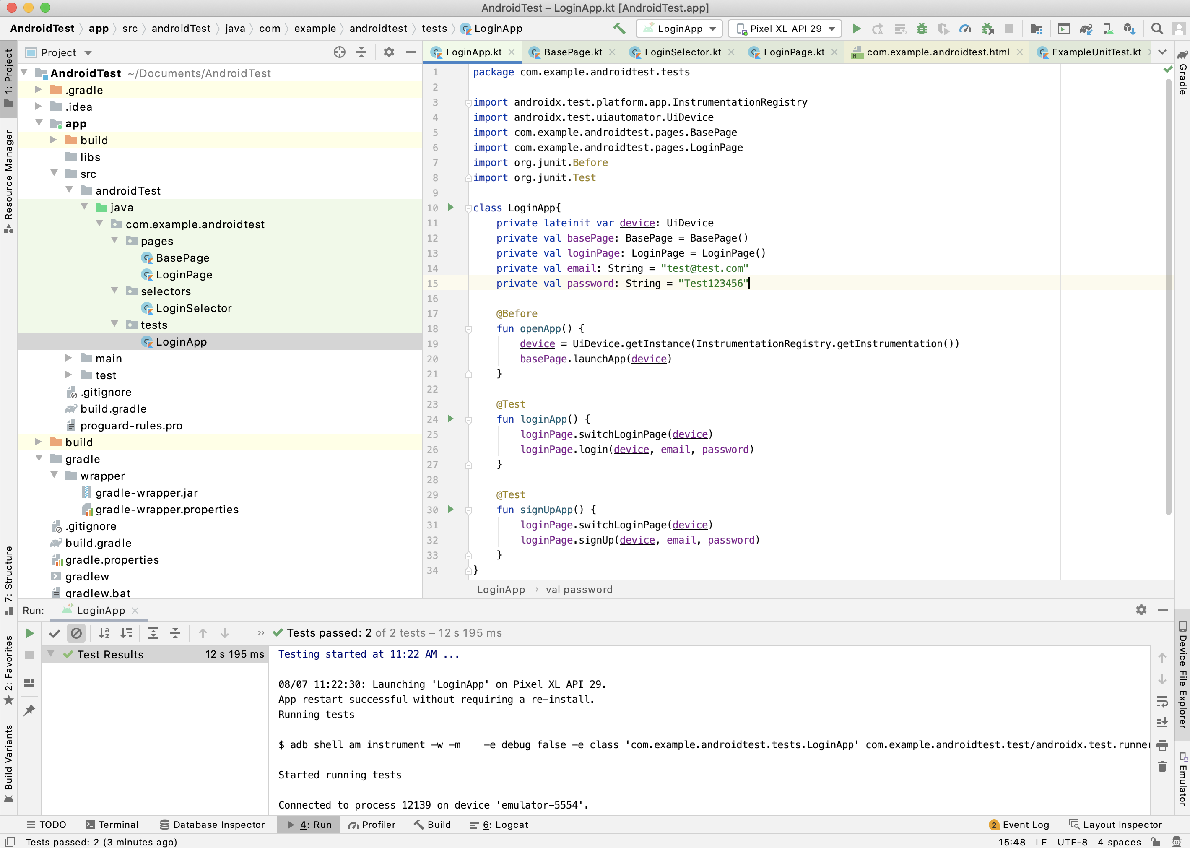Click the editor's vertical scrollbar

1168,292
